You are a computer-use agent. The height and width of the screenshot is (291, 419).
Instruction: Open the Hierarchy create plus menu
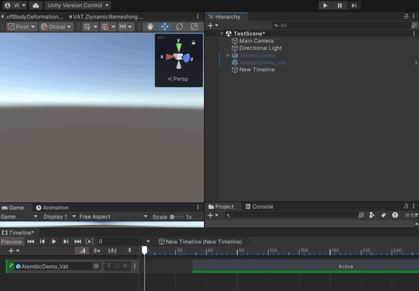coord(213,26)
